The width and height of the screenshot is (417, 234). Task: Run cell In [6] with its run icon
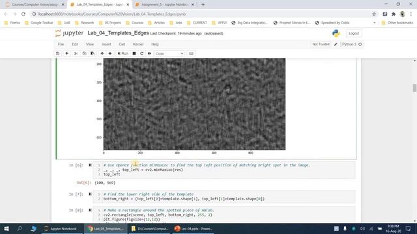(90, 165)
